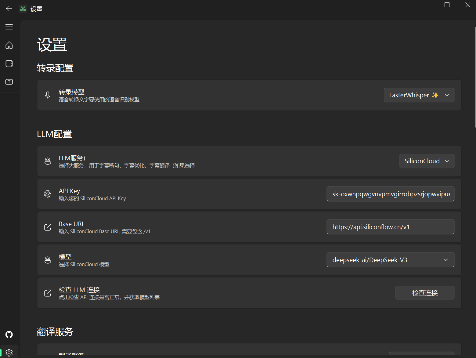476x358 pixels.
Task: Click the 检查连接 button
Action: pos(424,293)
